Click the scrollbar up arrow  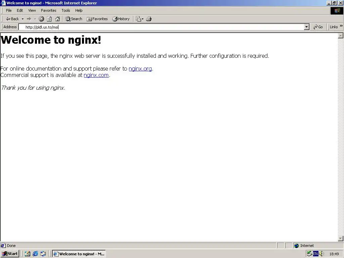tap(341, 36)
